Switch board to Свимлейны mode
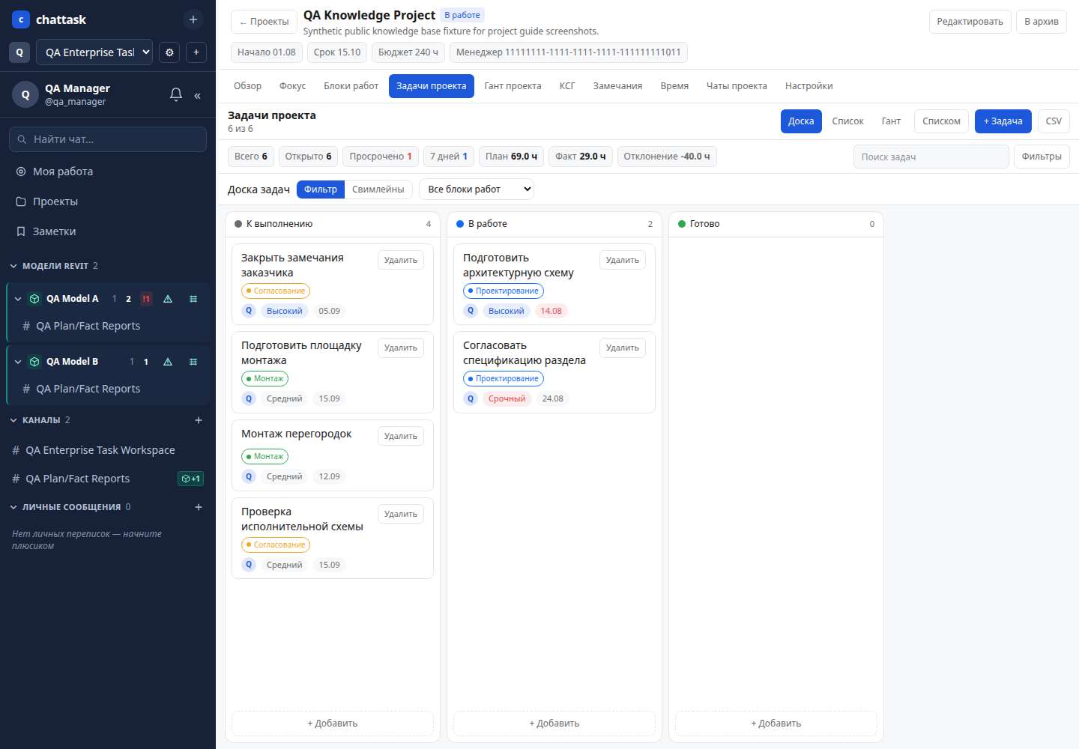This screenshot has height=749, width=1079. (x=378, y=189)
